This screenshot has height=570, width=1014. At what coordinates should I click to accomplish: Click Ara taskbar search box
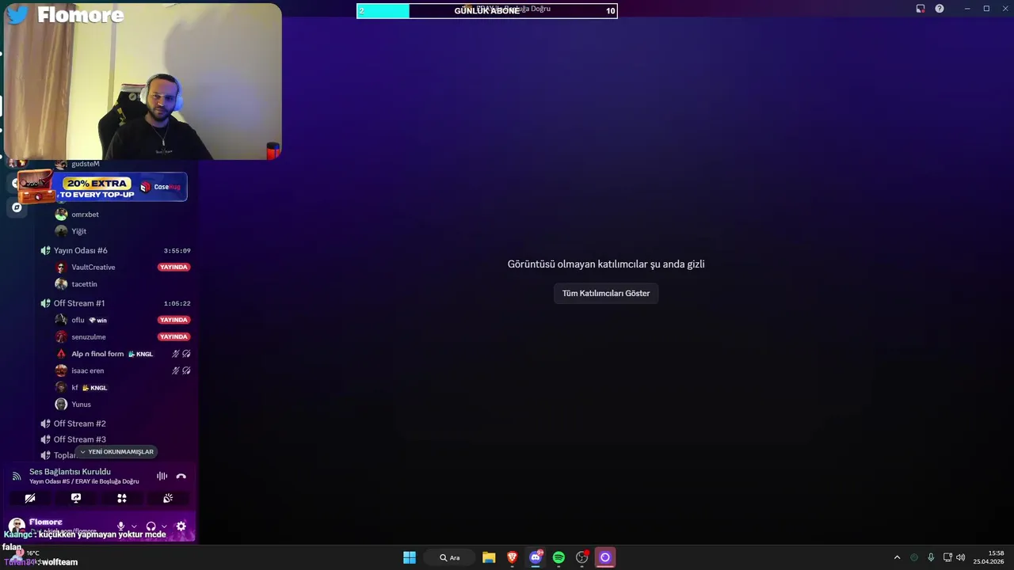(450, 557)
